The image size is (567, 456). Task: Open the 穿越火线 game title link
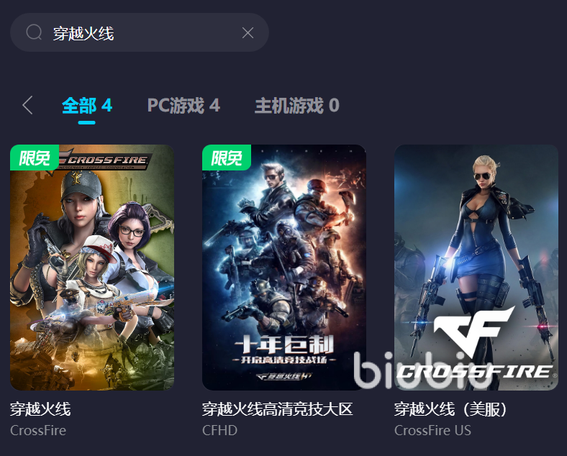coord(40,409)
